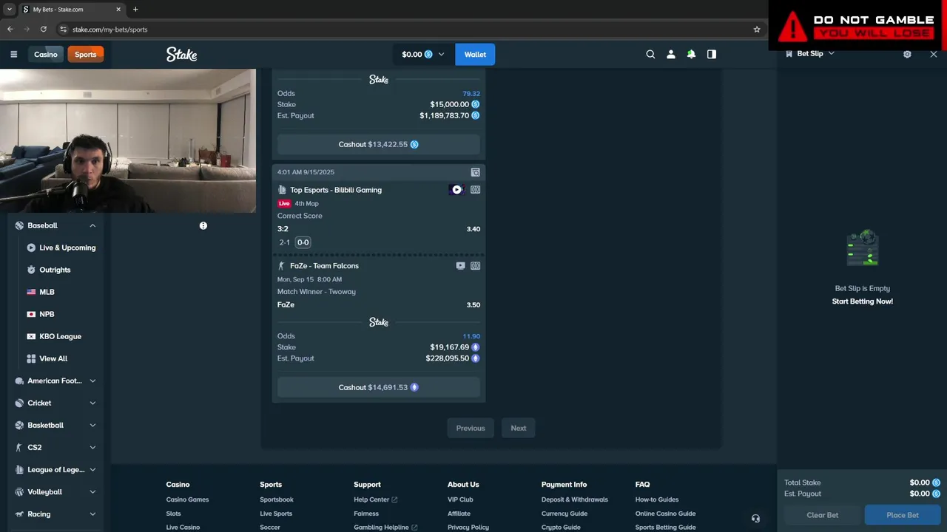Expand the League of Legends section
947x532 pixels.
coord(92,469)
